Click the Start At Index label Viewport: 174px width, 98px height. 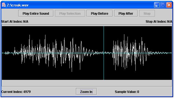(15, 22)
